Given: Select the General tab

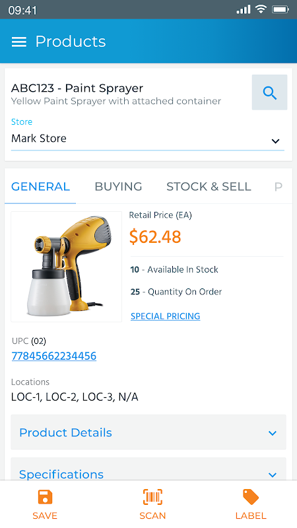Looking at the screenshot, I should pyautogui.click(x=40, y=187).
